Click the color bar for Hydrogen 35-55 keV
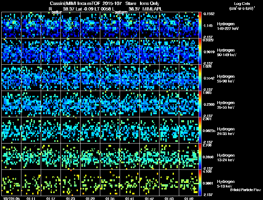The height and width of the screenshot is (200, 263). [x=200, y=104]
